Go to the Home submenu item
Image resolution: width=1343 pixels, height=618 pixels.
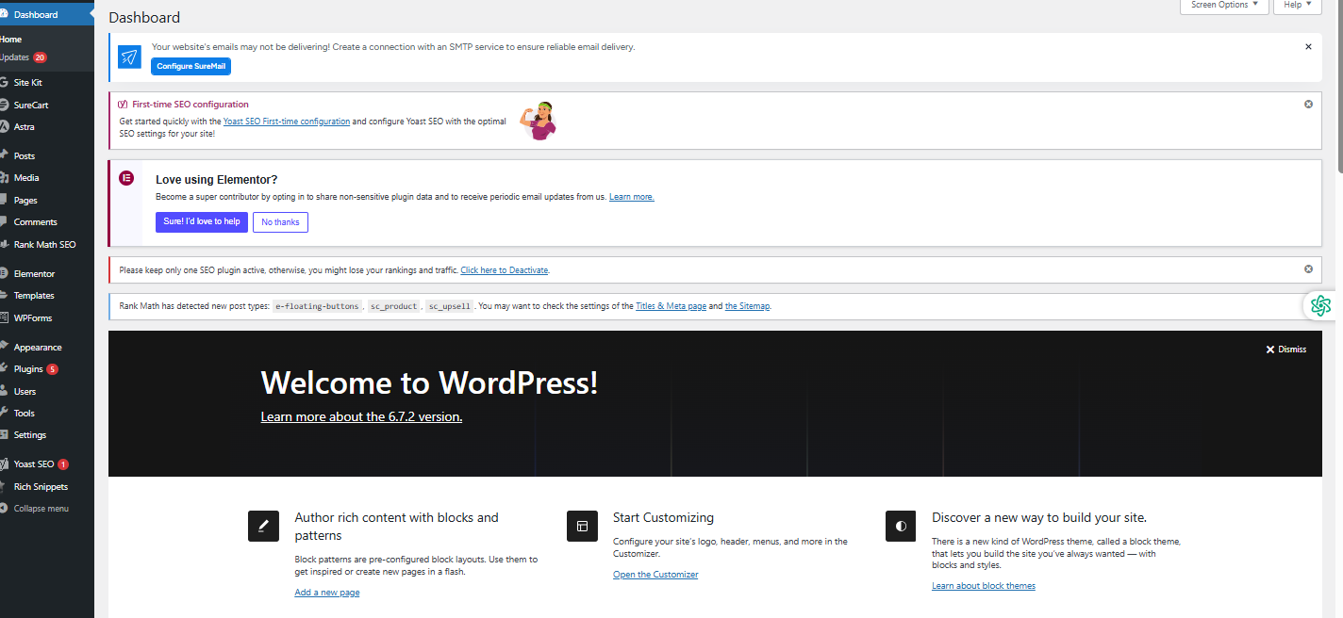coord(11,40)
